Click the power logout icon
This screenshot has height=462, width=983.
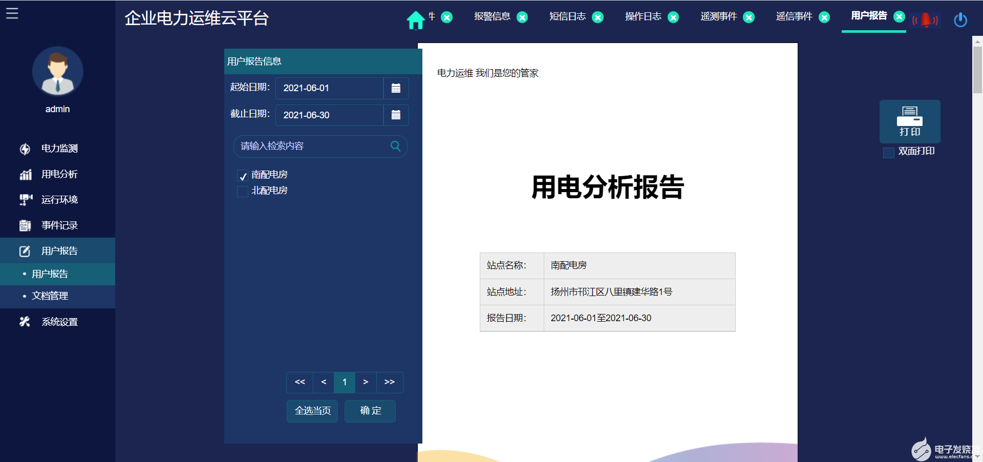coord(960,20)
